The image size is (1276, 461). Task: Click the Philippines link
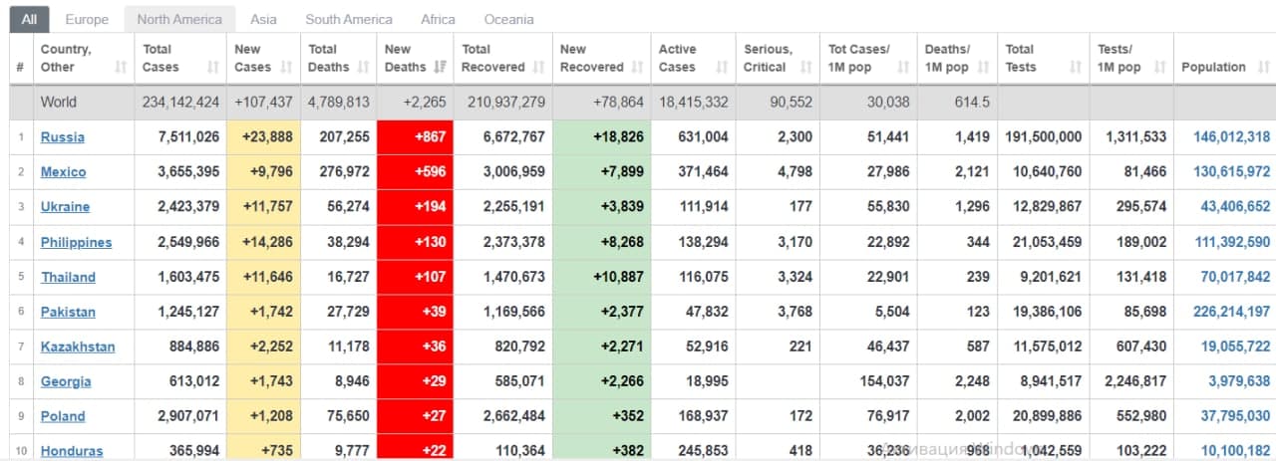(76, 242)
